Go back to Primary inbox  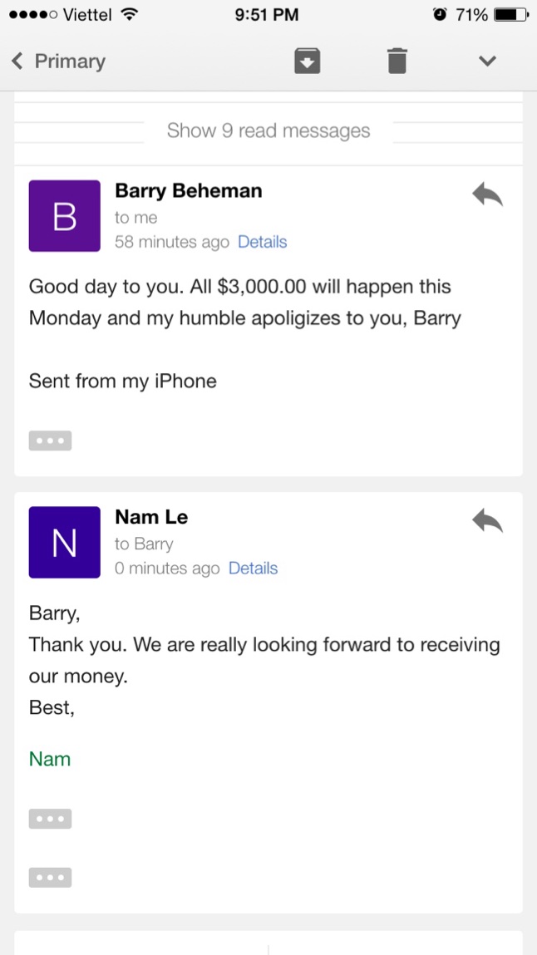[x=58, y=61]
